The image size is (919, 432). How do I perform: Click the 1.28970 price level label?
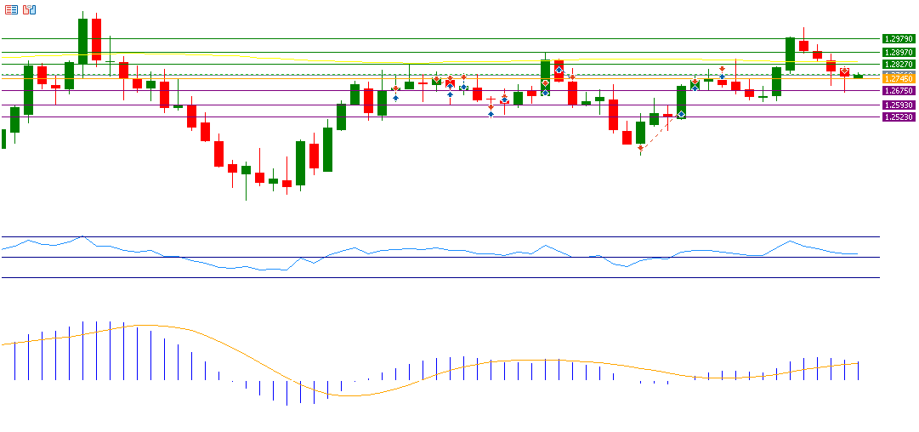(898, 52)
